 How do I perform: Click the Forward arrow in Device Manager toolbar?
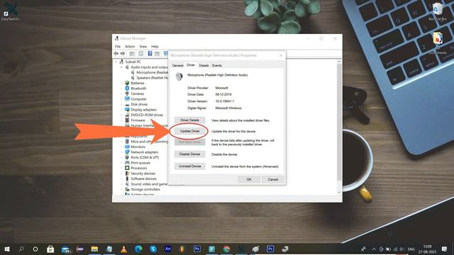[123, 54]
